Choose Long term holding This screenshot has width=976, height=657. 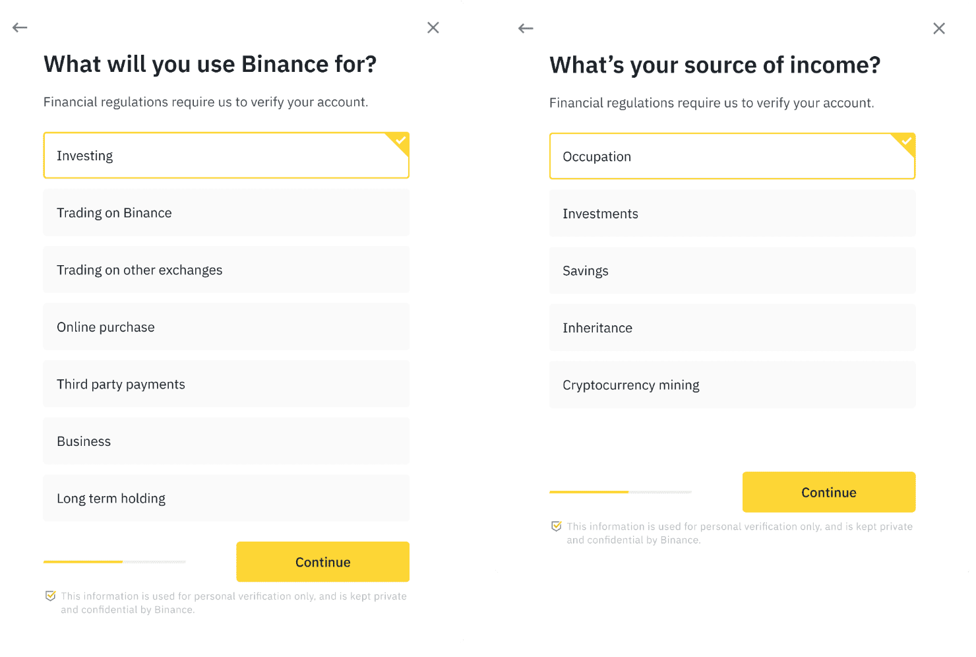(226, 498)
